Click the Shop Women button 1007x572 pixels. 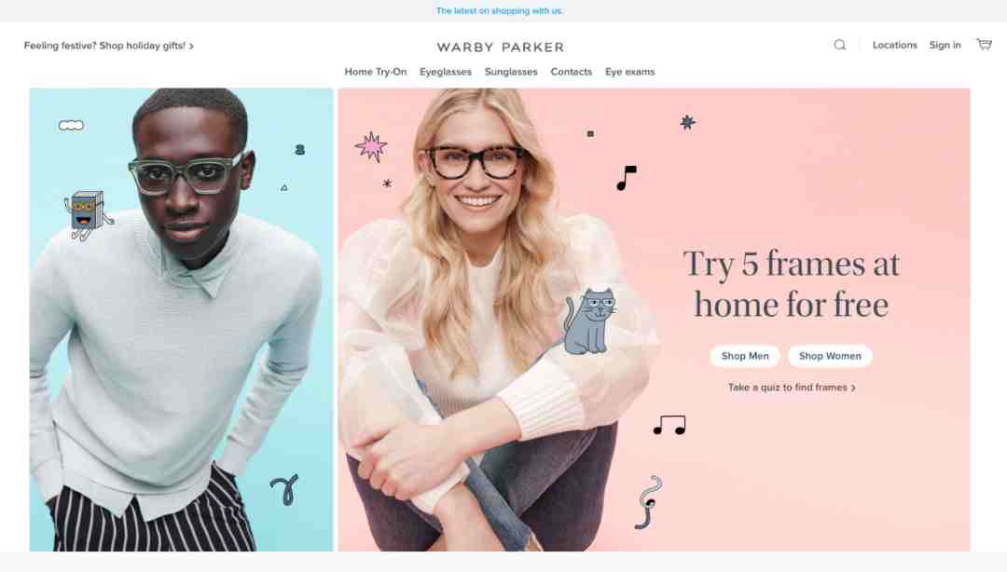tap(830, 356)
